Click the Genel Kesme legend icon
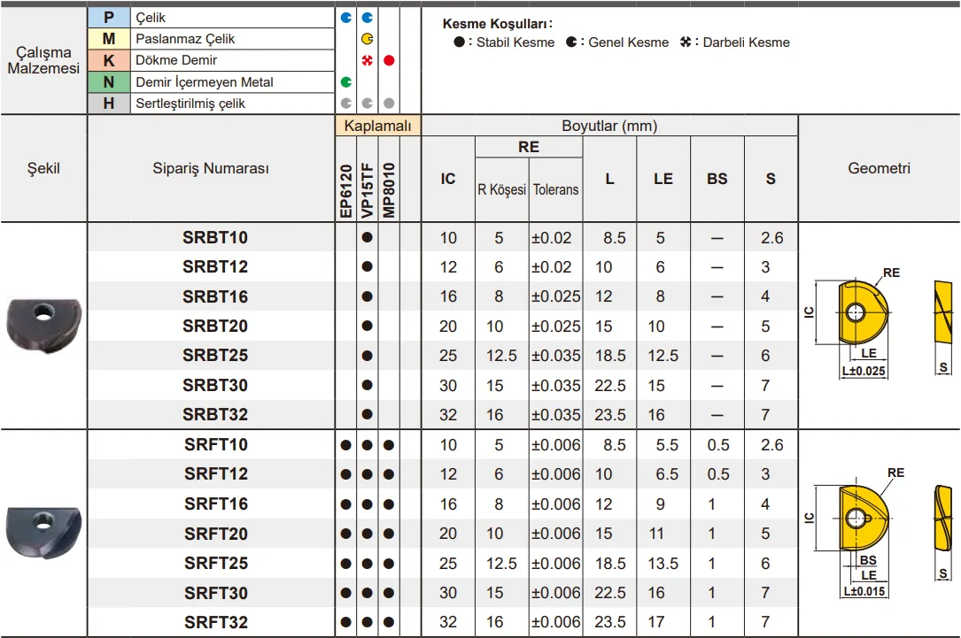961x638 pixels. [571, 42]
